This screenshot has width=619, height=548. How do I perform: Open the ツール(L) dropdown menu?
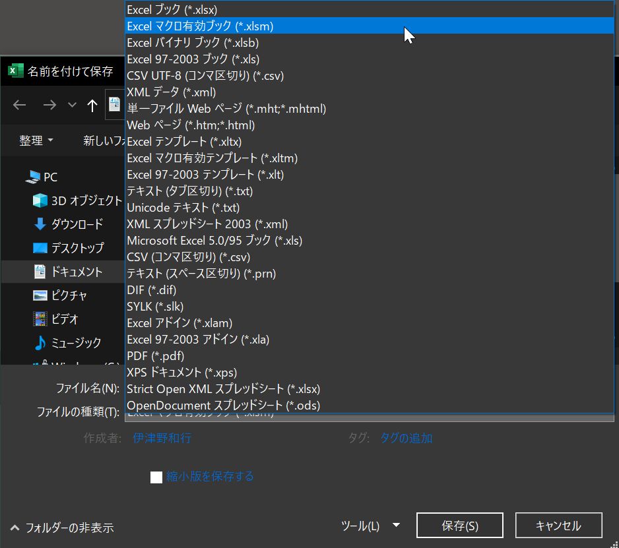[370, 526]
